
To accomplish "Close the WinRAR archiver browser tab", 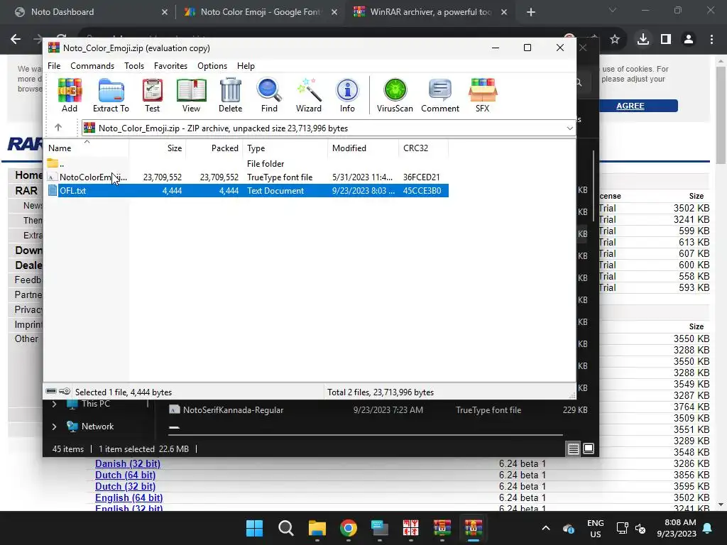I will click(504, 12).
